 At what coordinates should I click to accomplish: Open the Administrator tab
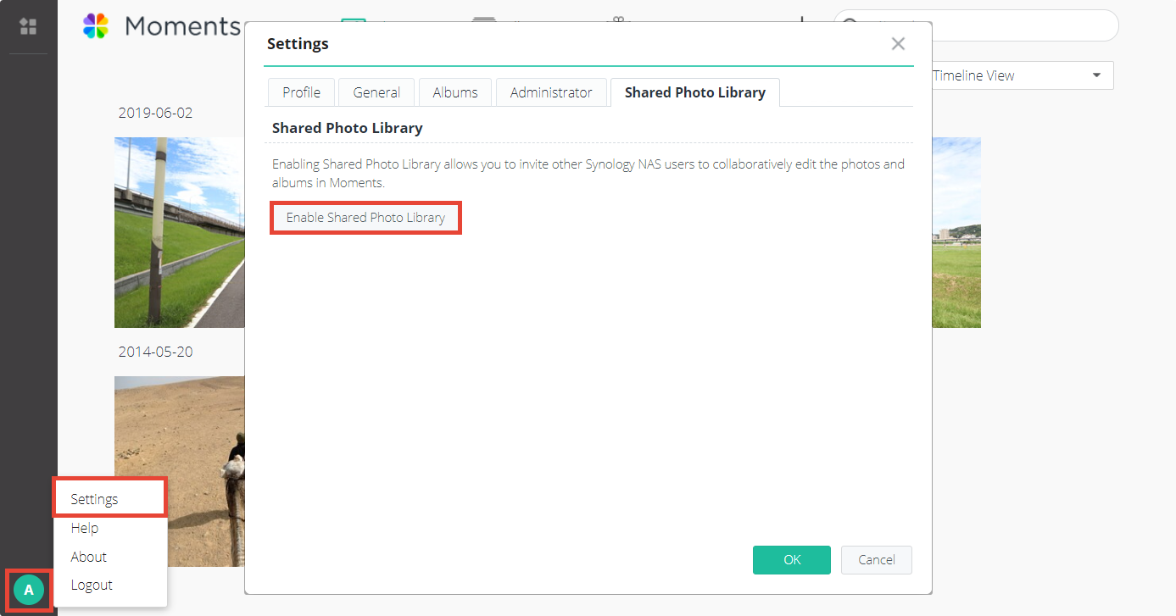point(551,92)
